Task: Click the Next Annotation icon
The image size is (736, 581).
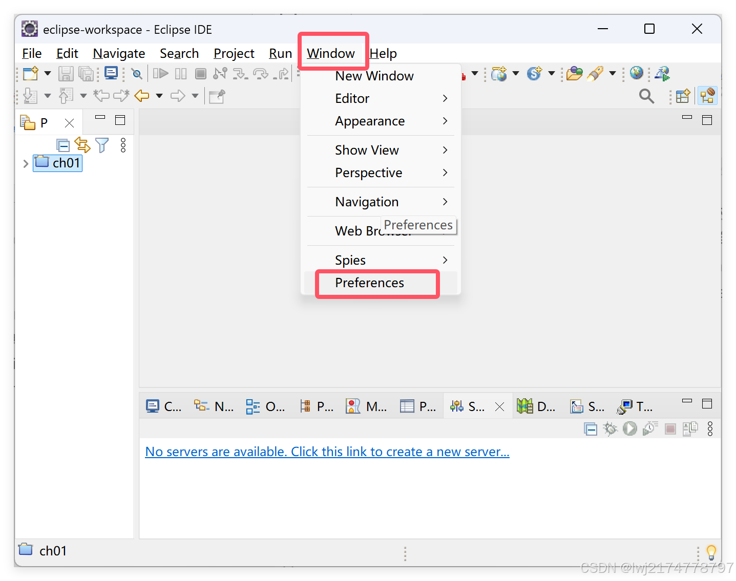Action: coord(30,96)
